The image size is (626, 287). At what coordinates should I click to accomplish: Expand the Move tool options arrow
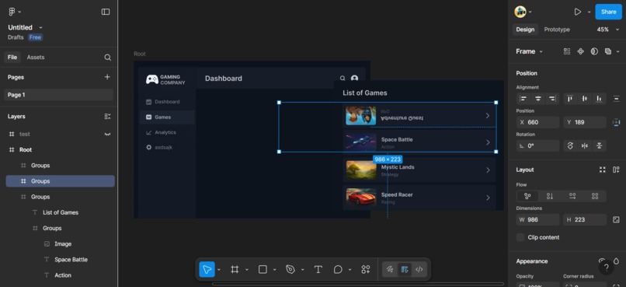coord(219,270)
